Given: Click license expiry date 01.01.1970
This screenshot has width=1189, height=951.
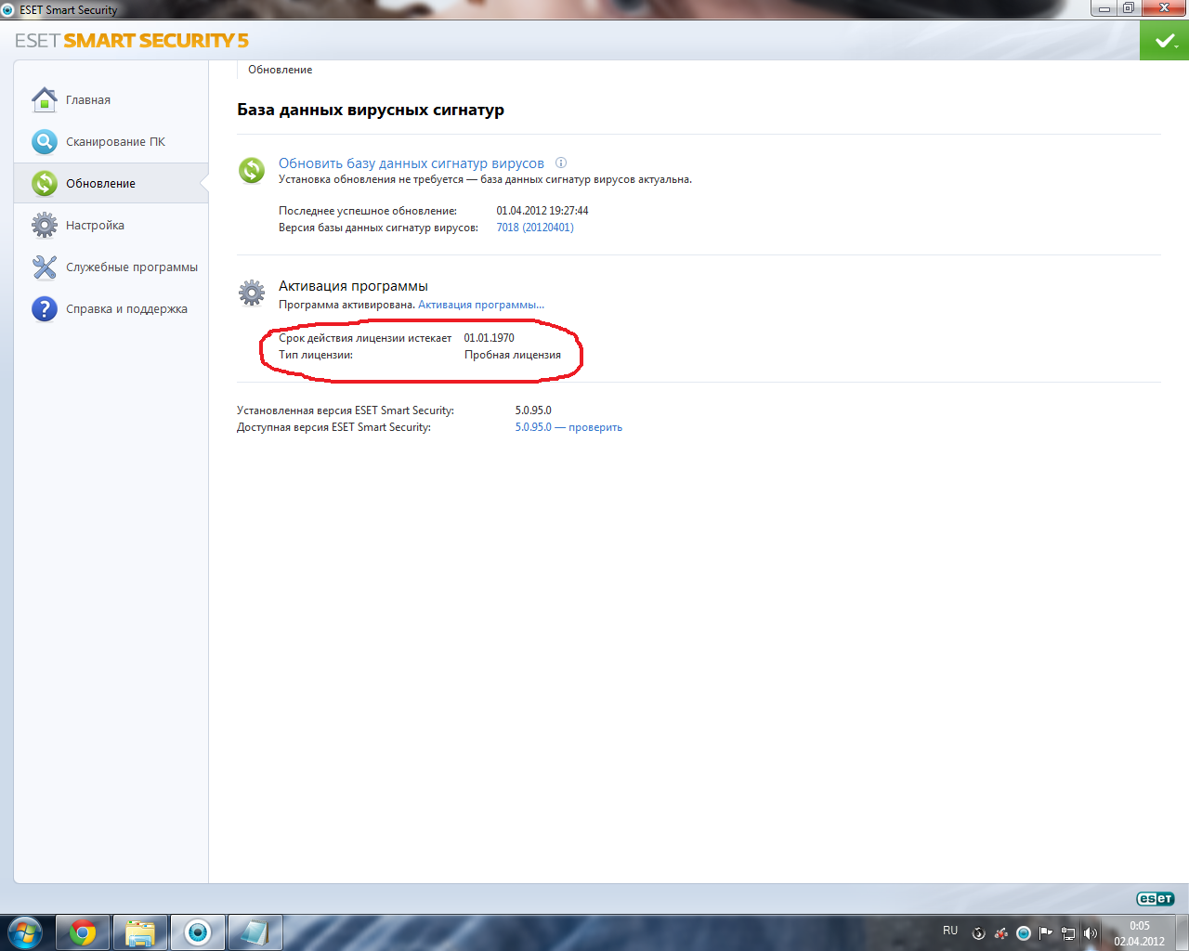Looking at the screenshot, I should coord(490,338).
